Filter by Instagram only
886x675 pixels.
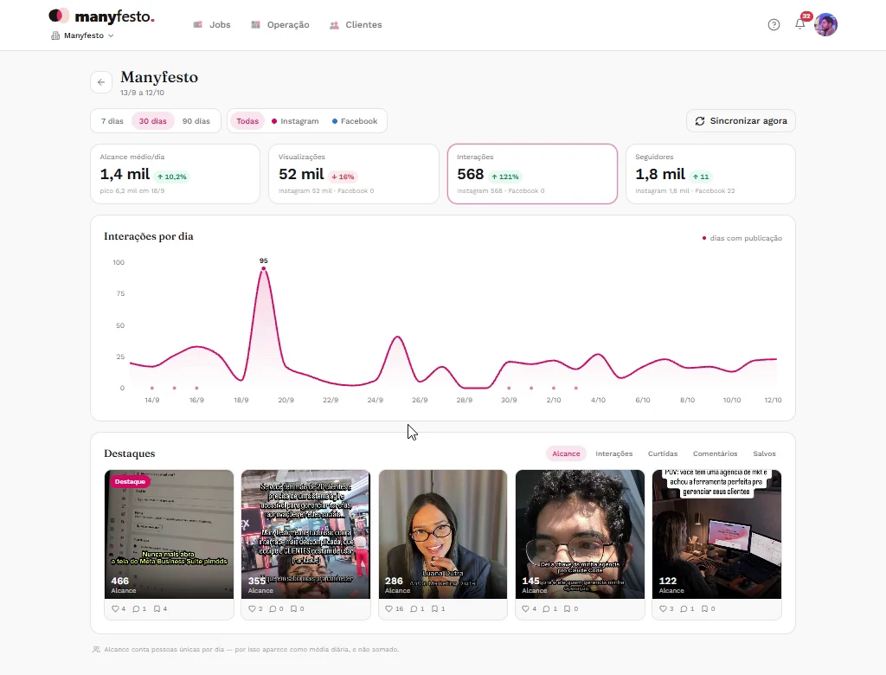pos(295,121)
